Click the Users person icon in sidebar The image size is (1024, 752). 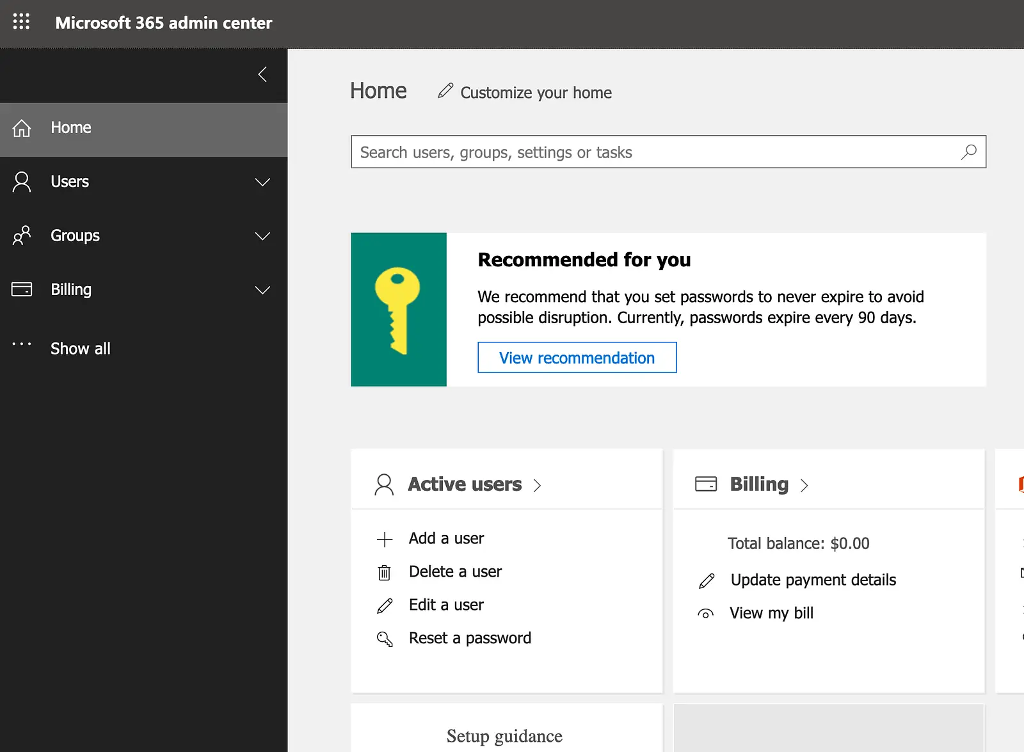pyautogui.click(x=22, y=182)
